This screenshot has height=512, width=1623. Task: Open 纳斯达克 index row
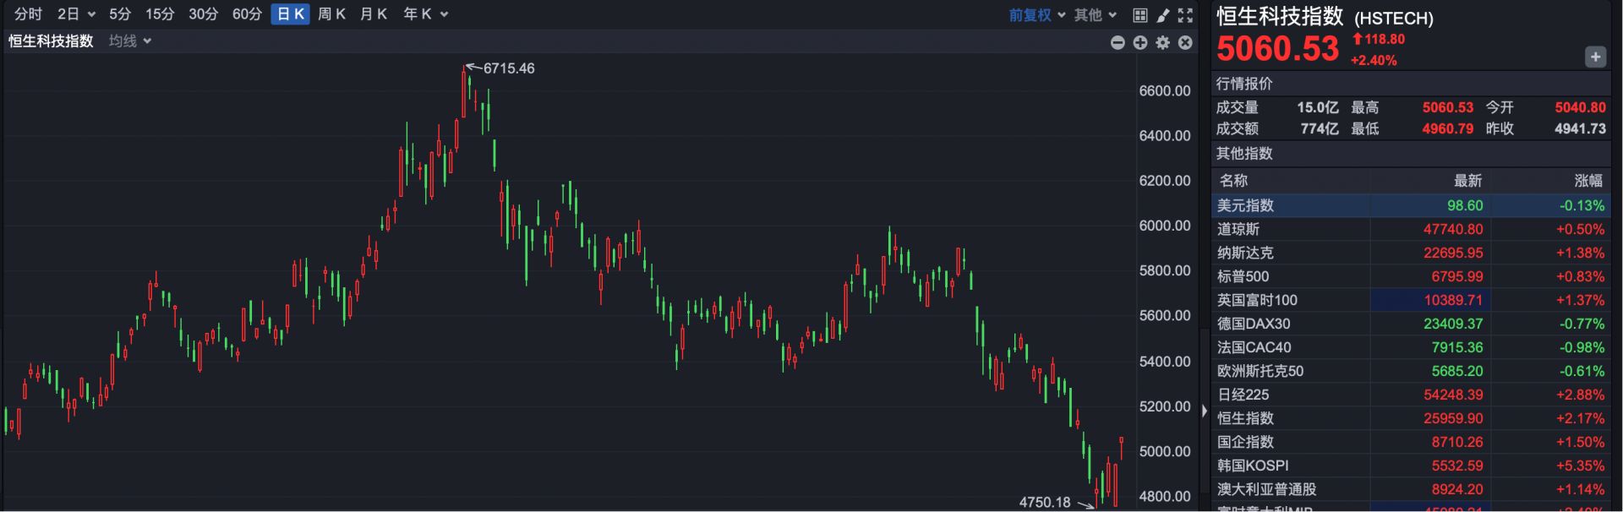point(1244,253)
